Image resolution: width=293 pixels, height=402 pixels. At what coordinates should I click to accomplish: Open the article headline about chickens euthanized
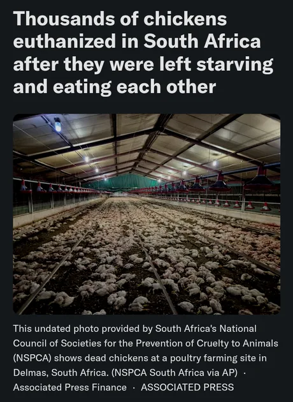pos(143,53)
